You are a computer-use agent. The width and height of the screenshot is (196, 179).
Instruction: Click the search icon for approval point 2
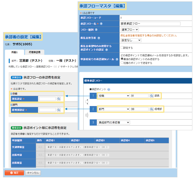[x=152, y=109]
